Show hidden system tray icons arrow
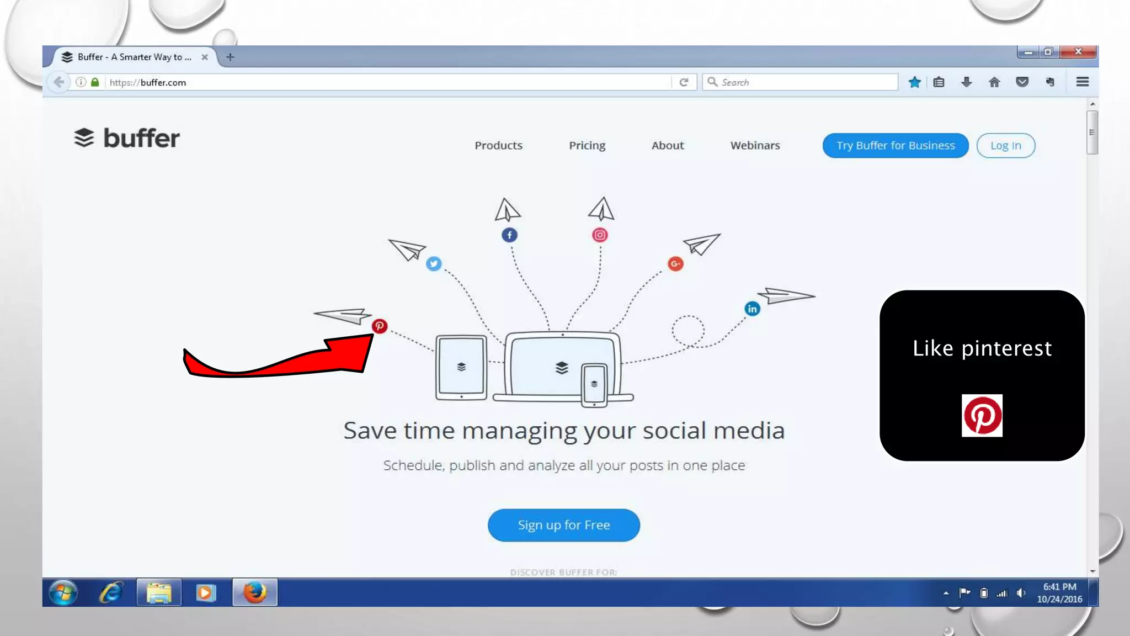Image resolution: width=1130 pixels, height=636 pixels. [x=946, y=593]
